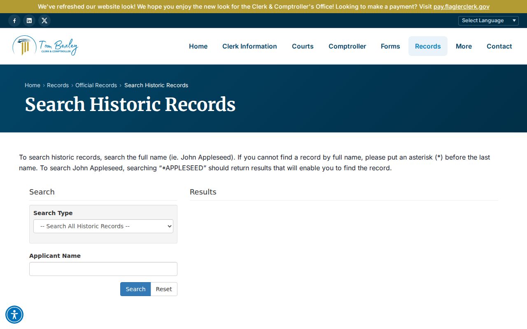This screenshot has height=329, width=527.
Task: Open the Forms menu
Action: [x=390, y=46]
